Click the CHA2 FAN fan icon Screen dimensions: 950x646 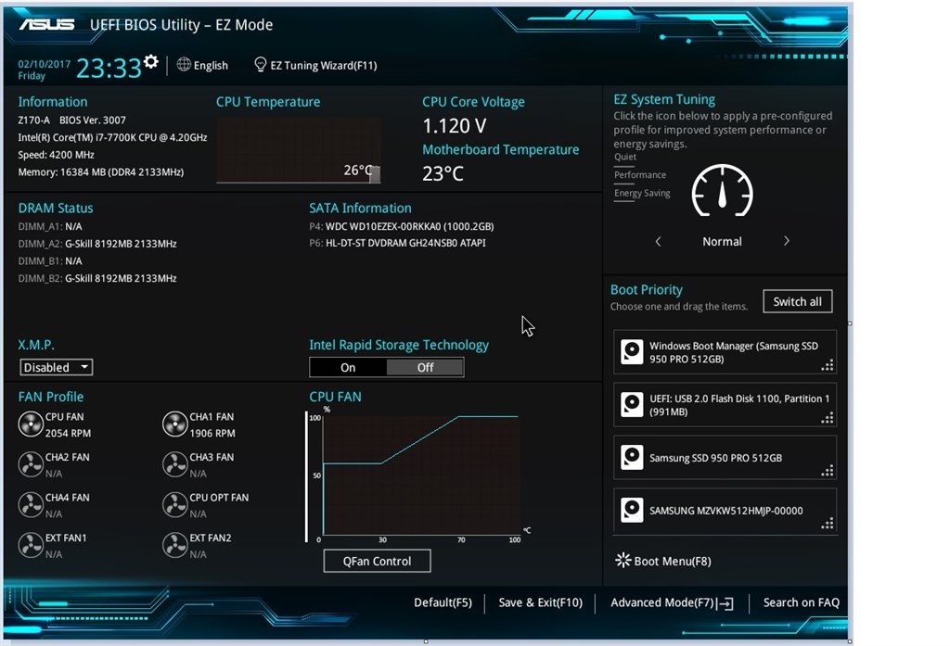31,464
